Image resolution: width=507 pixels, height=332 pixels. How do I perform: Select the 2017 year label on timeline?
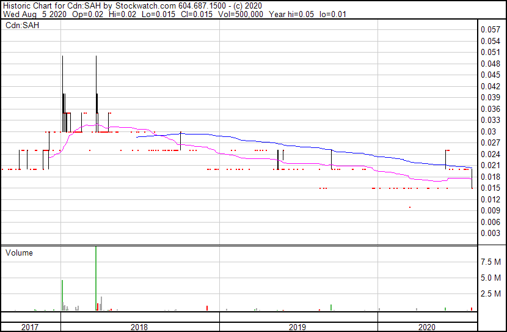(x=31, y=327)
